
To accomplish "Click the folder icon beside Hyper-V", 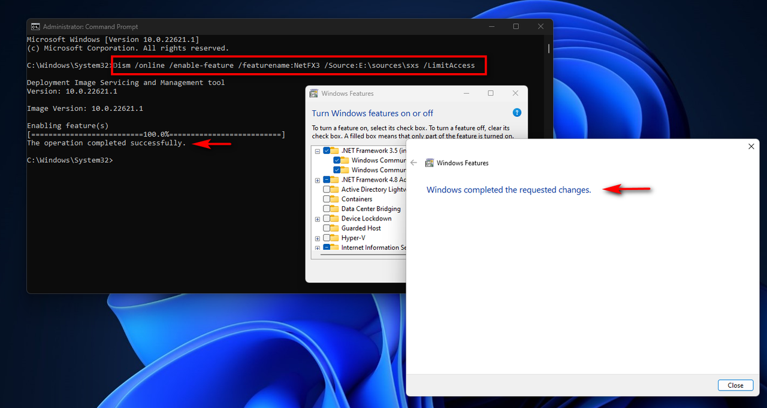I will 334,238.
